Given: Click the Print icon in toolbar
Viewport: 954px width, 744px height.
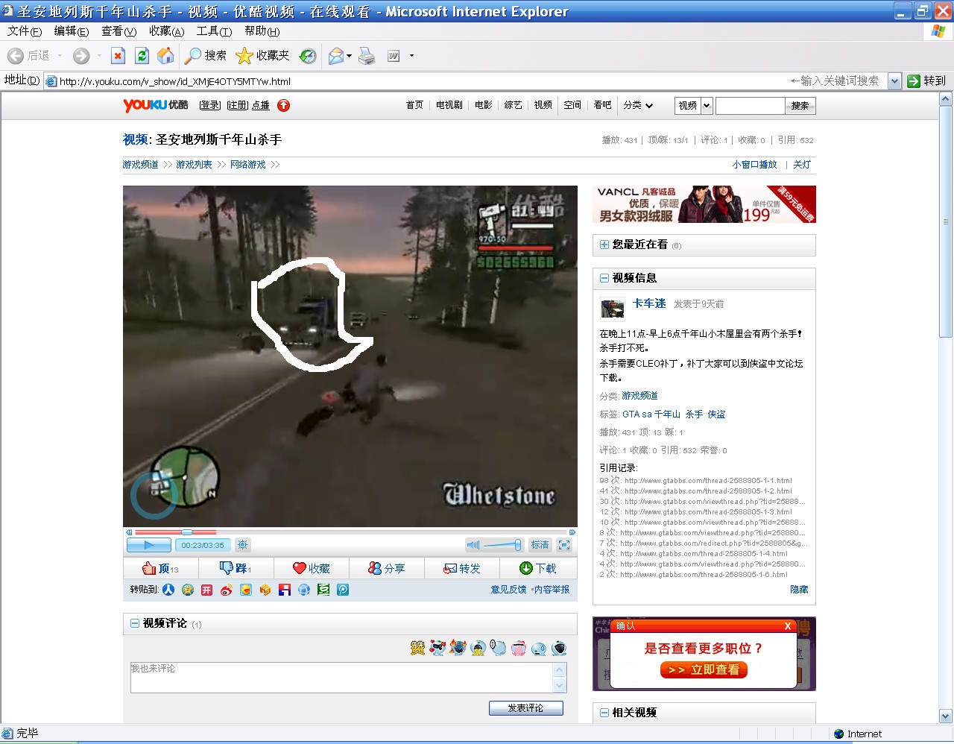Looking at the screenshot, I should (367, 56).
